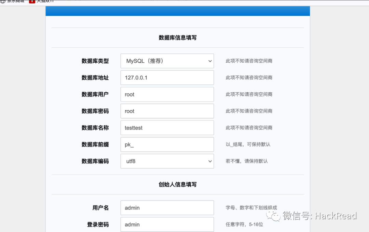Click the 数据库编码 label
The height and width of the screenshot is (232, 369).
[95, 161]
